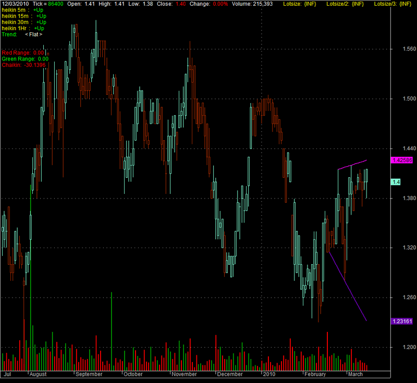Click the date 12/03/2010 in header
Image resolution: width=417 pixels, height=383 pixels.
(x=15, y=4)
